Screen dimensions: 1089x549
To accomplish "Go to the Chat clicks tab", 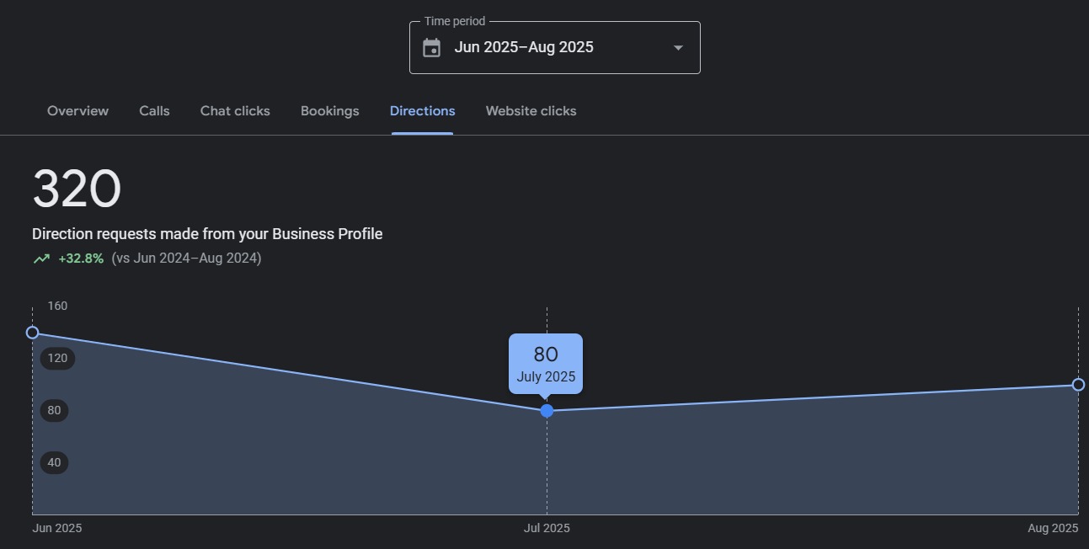I will 235,111.
